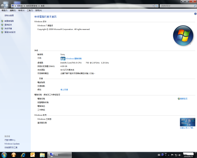Open Windows Update in the see-also list

pyautogui.click(x=12, y=144)
